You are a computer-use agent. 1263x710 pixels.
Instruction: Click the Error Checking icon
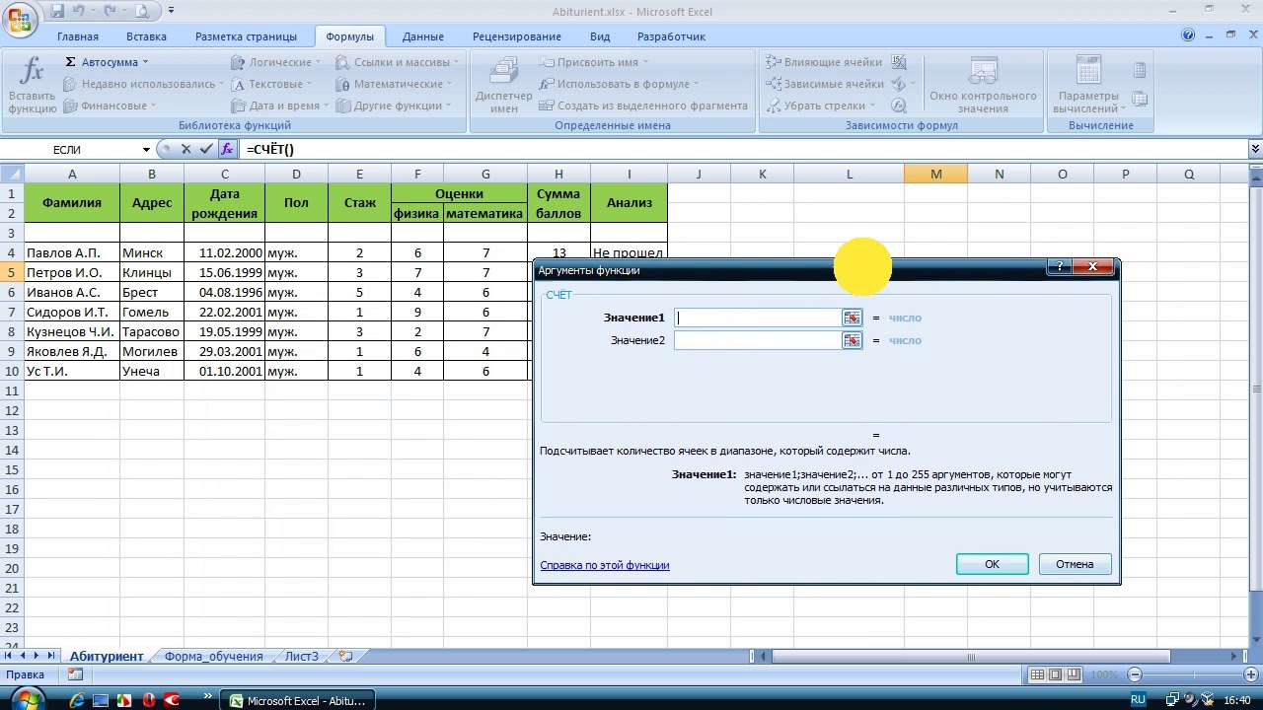pyautogui.click(x=899, y=84)
